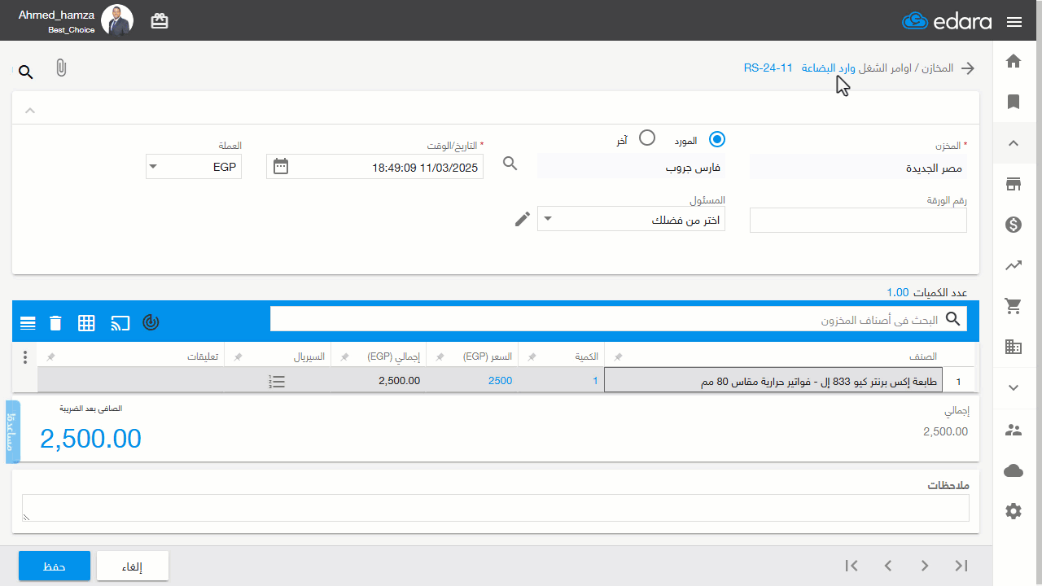Image resolution: width=1042 pixels, height=586 pixels.
Task: Open the مساعدة help side tab
Action: (x=12, y=432)
